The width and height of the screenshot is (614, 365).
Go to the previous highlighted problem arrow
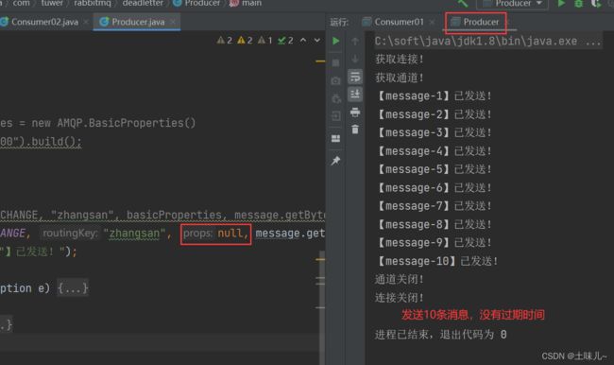coord(303,41)
